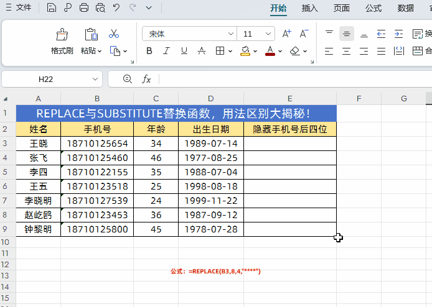Click the 粘贴 paste icon

[91, 34]
